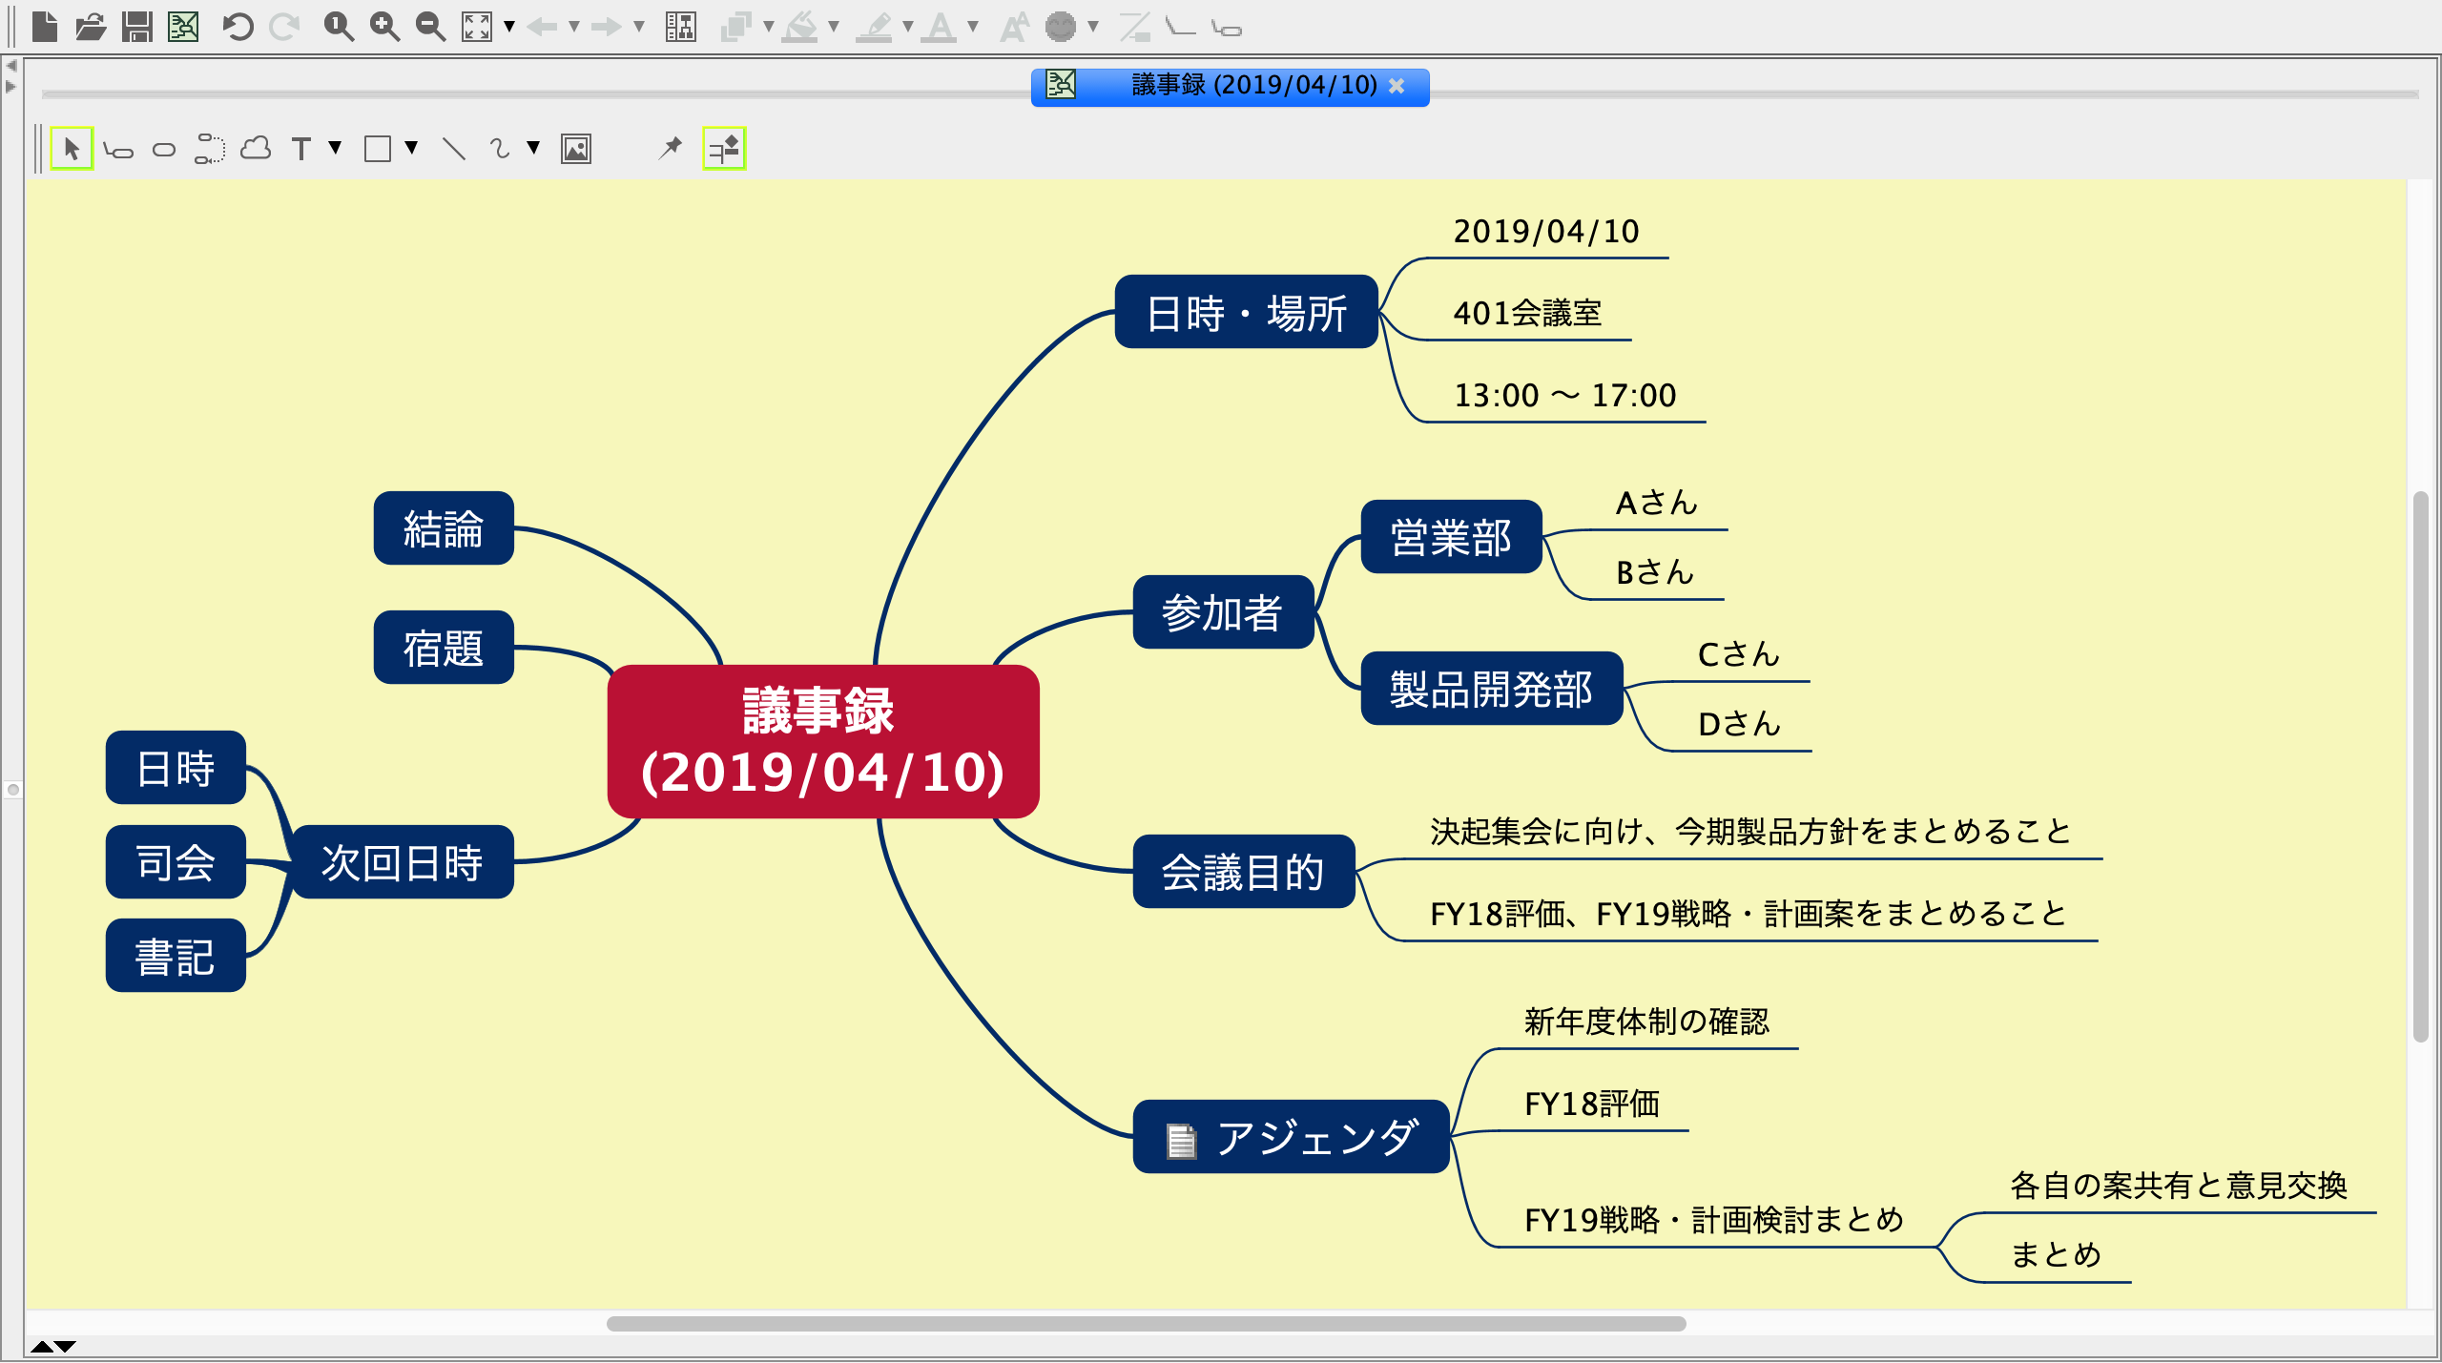Screen dimensions: 2442x1363
Task: Click the horizontal scrollbar thumb
Action: [x=1146, y=1324]
